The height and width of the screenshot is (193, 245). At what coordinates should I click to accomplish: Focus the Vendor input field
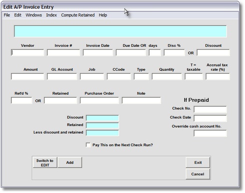click(27, 53)
